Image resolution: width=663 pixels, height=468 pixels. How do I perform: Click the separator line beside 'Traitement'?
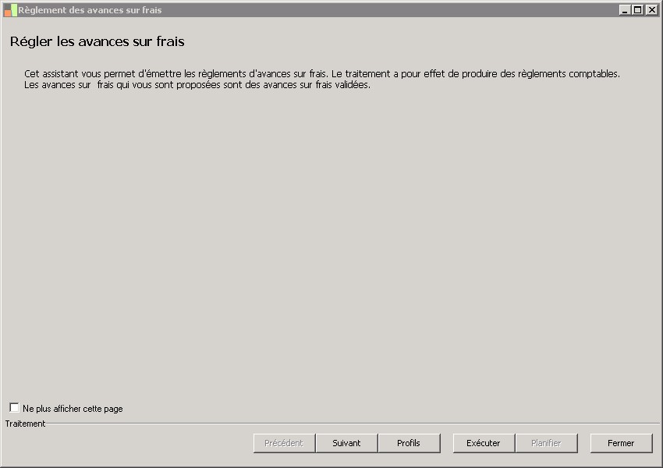click(x=351, y=424)
